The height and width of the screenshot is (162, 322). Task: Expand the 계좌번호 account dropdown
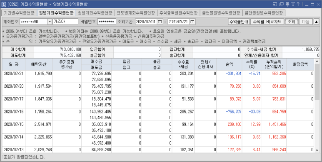(x=50, y=22)
